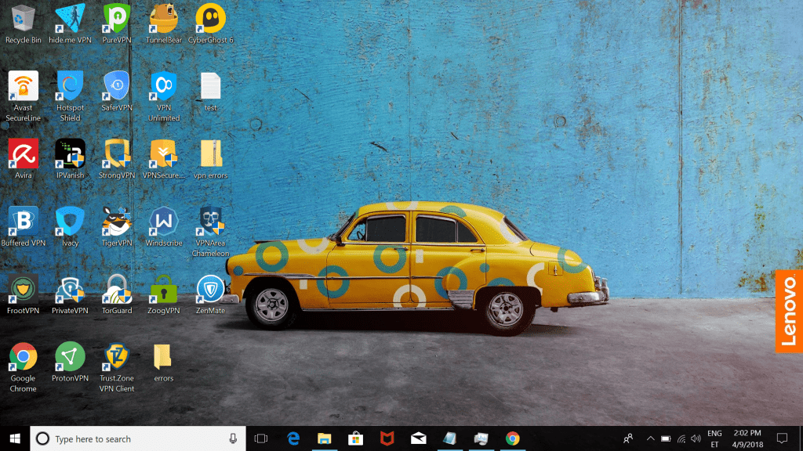The image size is (803, 451).
Task: Open McAfee from the taskbar
Action: pos(387,438)
